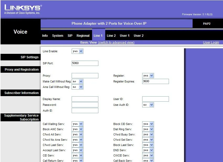
Task: Open Call Waiting Serv dropdown
Action: pyautogui.click(x=77, y=124)
